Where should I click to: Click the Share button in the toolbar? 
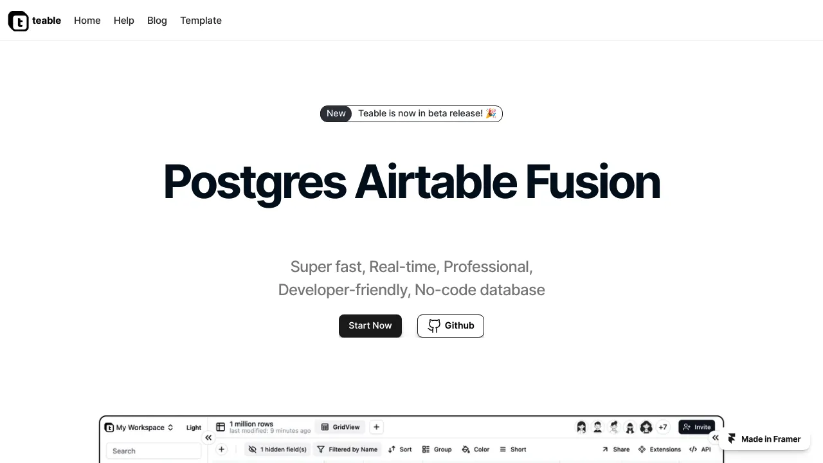click(x=616, y=449)
